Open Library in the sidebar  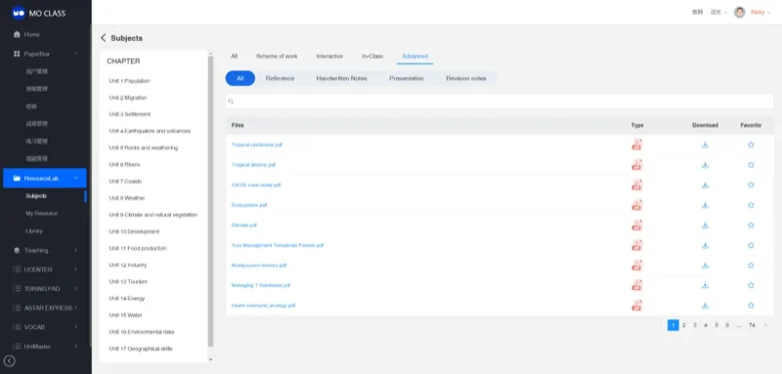click(x=34, y=231)
